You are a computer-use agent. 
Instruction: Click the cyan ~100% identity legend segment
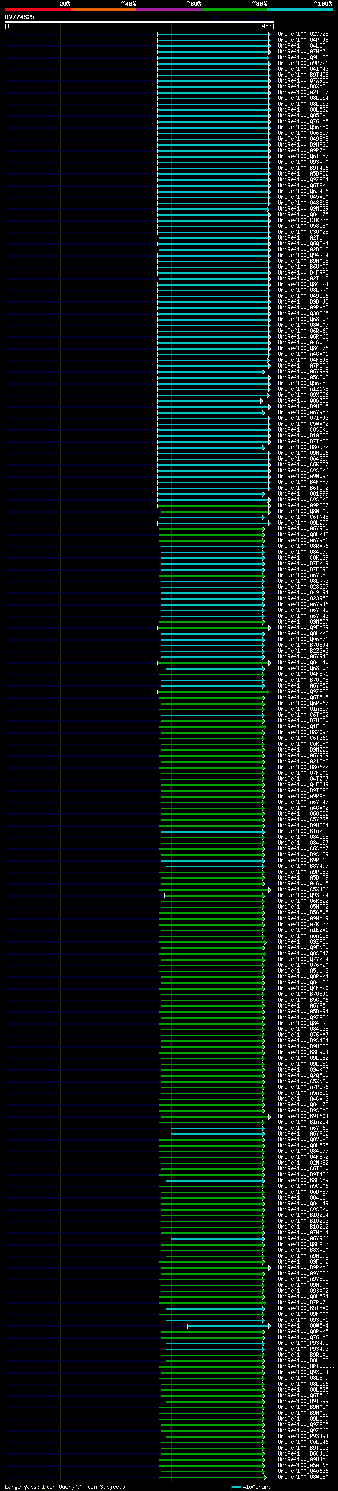coord(301,10)
